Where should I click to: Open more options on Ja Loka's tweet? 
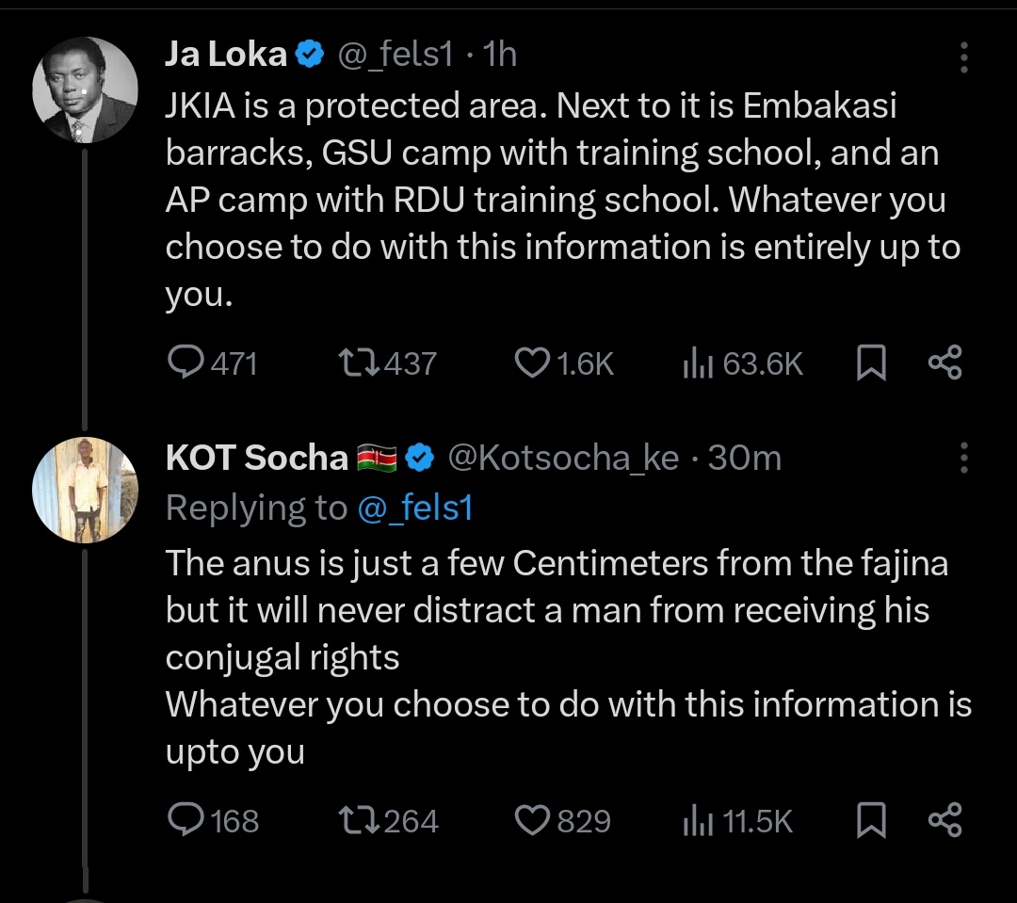963,57
